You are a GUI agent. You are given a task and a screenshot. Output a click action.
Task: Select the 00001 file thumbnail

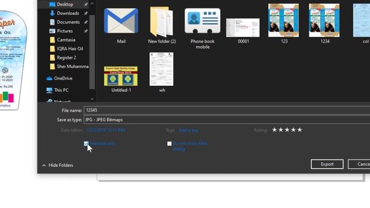243,28
